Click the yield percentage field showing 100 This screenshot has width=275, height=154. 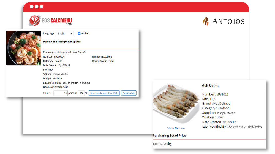pos(81,93)
